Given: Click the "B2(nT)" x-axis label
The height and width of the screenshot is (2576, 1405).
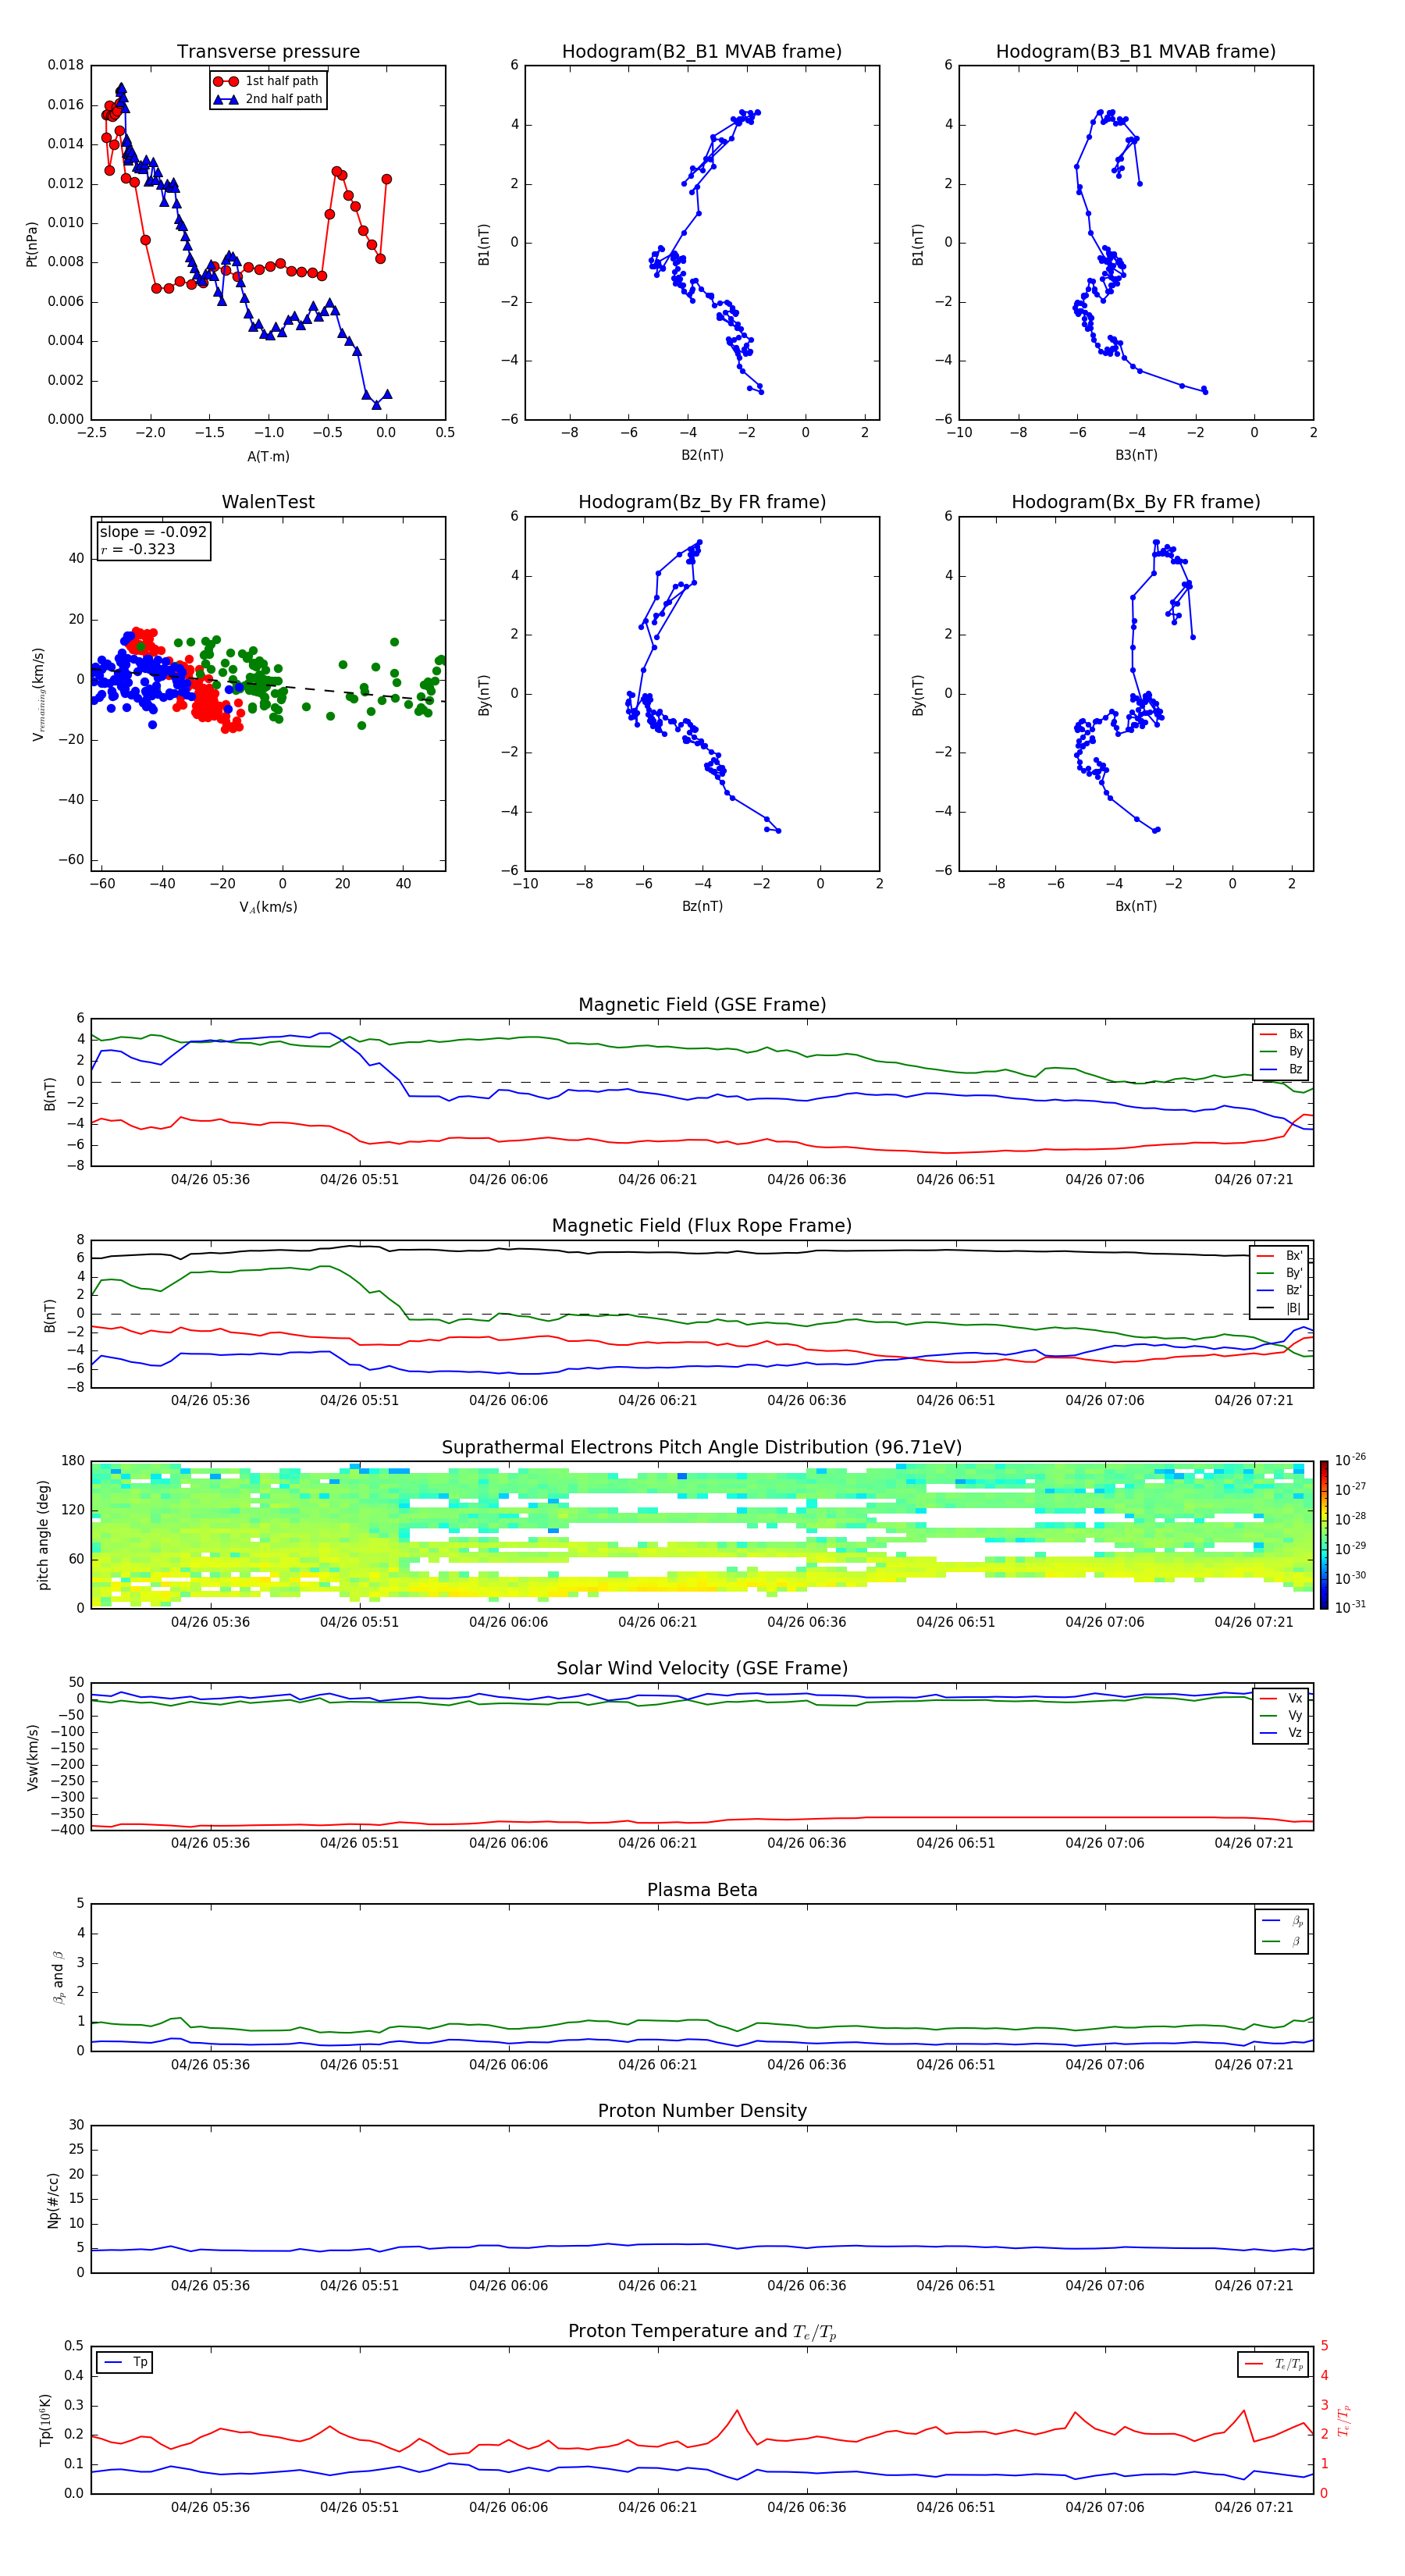Looking at the screenshot, I should (702, 455).
